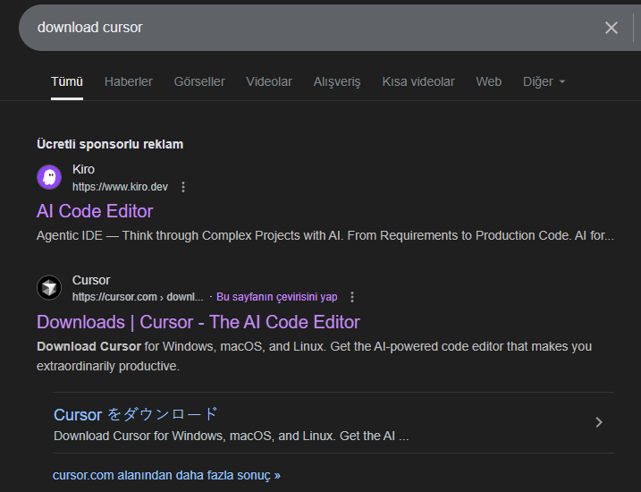Open the Görseller tab
Screen dimensions: 641x492
coord(199,81)
